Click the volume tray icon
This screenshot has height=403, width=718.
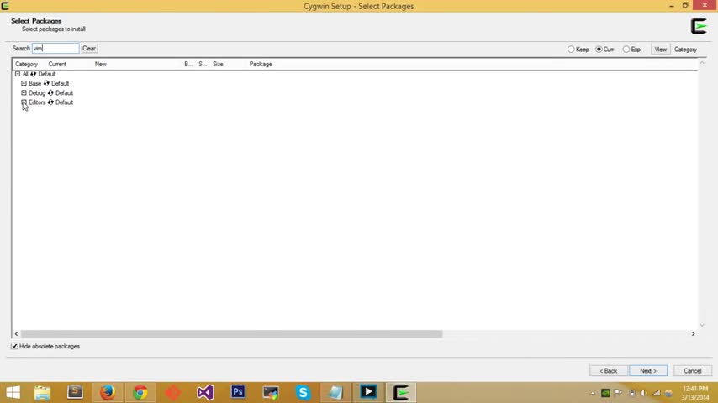643,393
